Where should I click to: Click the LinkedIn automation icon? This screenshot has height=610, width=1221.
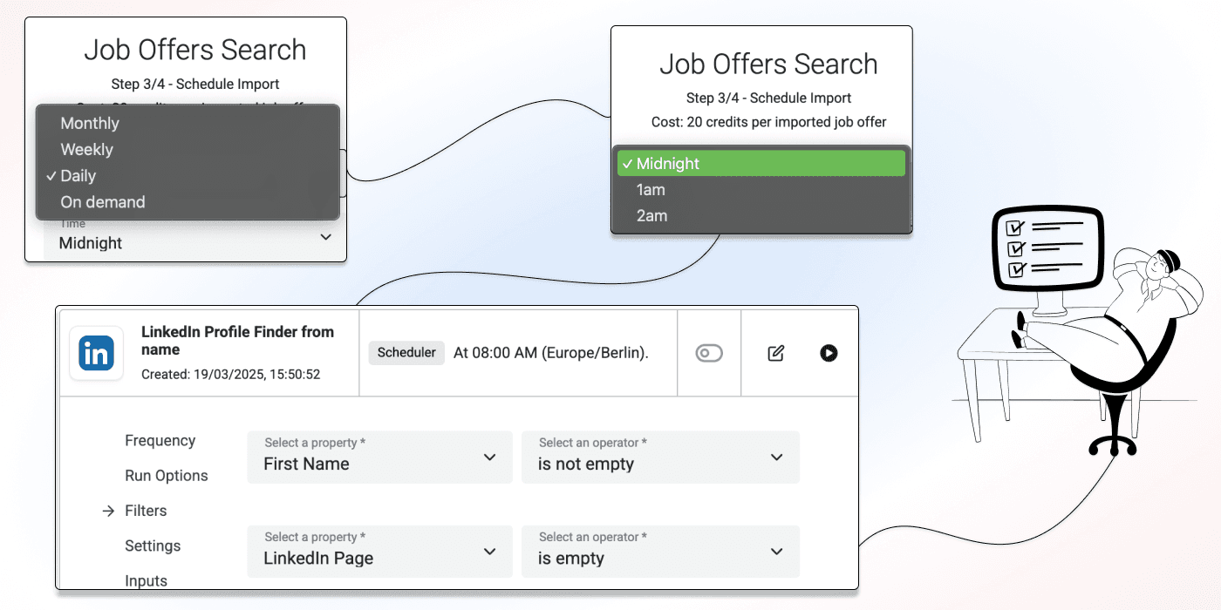pyautogui.click(x=96, y=353)
